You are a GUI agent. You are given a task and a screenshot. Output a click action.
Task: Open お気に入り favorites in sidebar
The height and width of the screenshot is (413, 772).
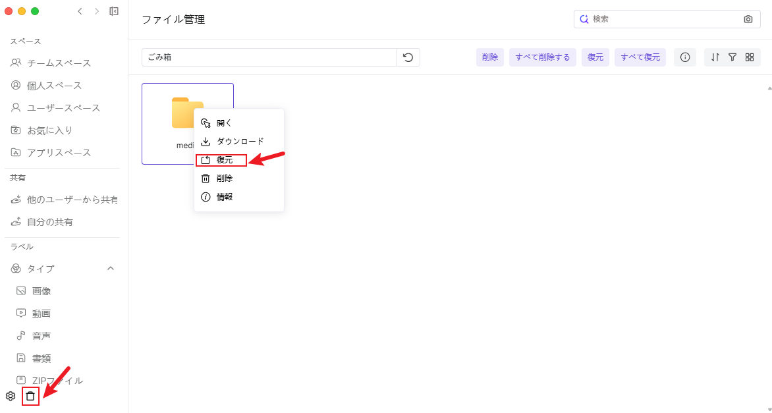tap(49, 130)
